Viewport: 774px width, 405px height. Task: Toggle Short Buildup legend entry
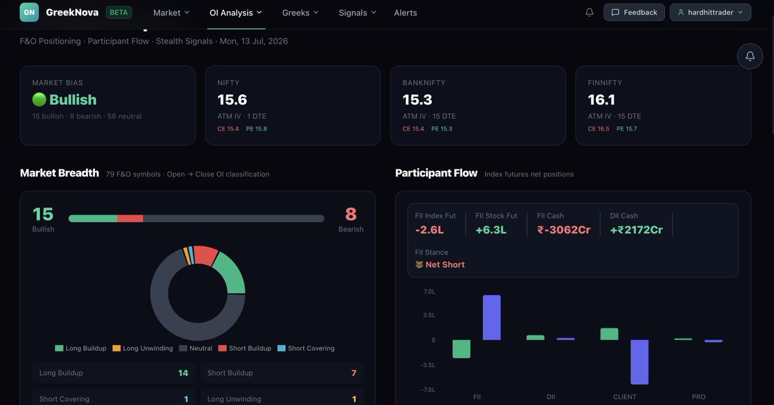click(x=245, y=348)
